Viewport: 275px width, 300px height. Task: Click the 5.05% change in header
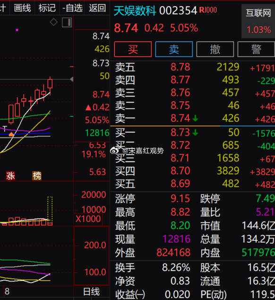tap(184, 28)
